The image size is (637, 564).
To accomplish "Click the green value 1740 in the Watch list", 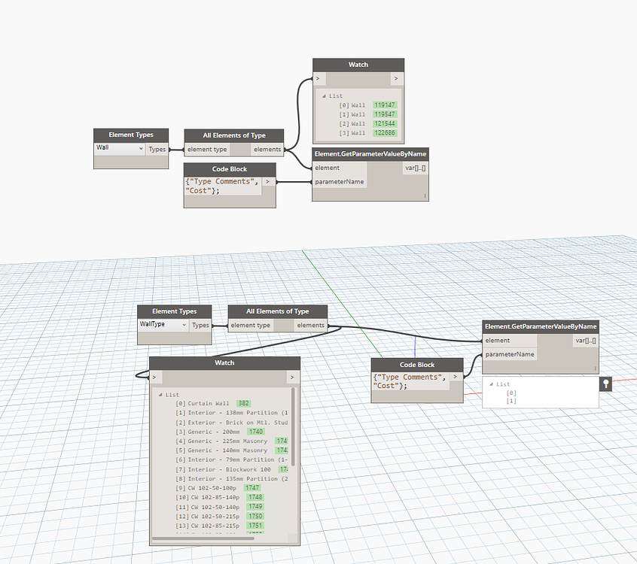I will tap(254, 431).
